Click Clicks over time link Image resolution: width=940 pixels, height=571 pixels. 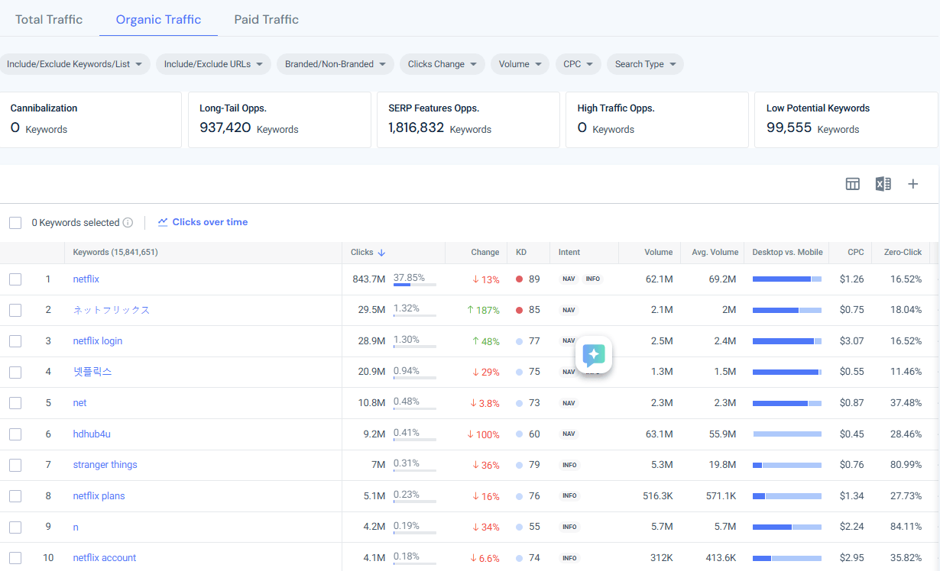210,222
